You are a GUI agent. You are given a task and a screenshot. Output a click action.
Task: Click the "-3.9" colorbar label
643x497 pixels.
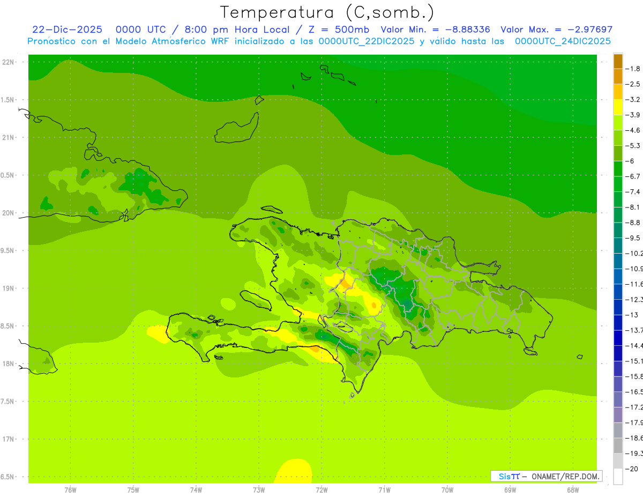[633, 115]
